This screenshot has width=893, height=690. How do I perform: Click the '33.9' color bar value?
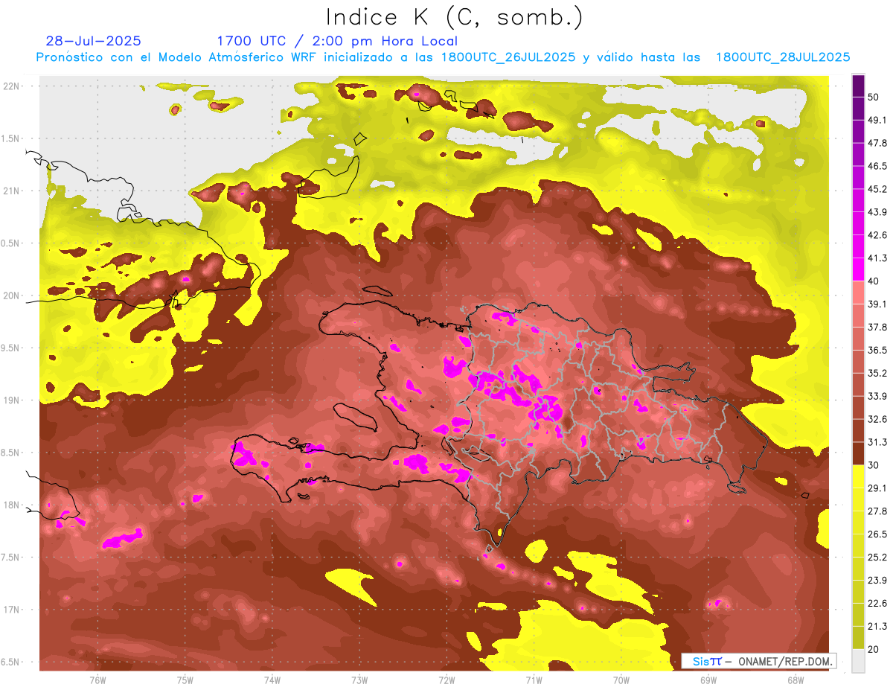point(877,396)
